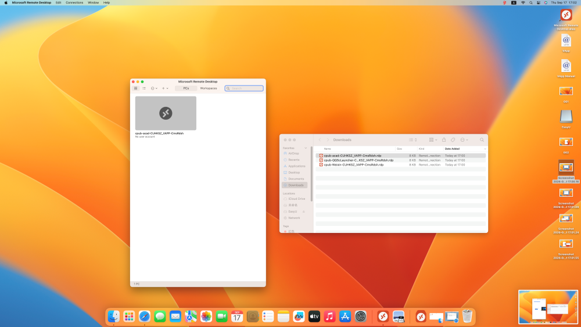Select the cpub-acad-CUHKSZ_VAPP-CmsRdsh PC thumbnail

[166, 113]
